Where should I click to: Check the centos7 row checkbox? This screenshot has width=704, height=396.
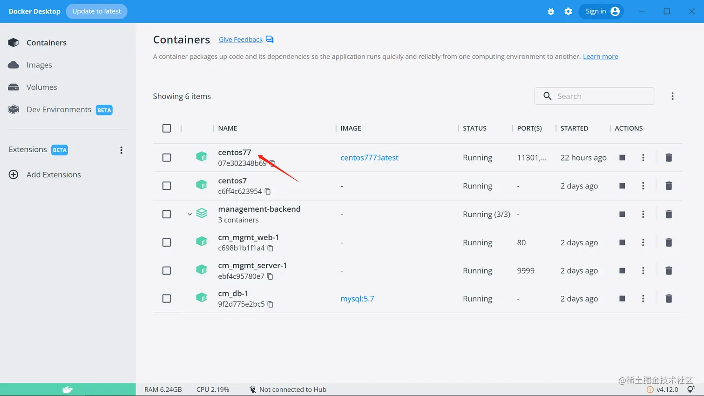(167, 186)
